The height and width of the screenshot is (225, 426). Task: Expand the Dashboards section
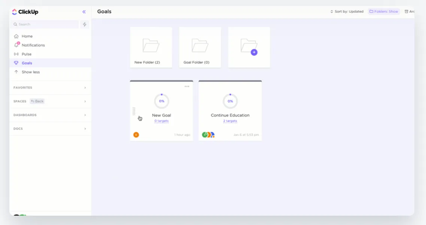[85, 115]
